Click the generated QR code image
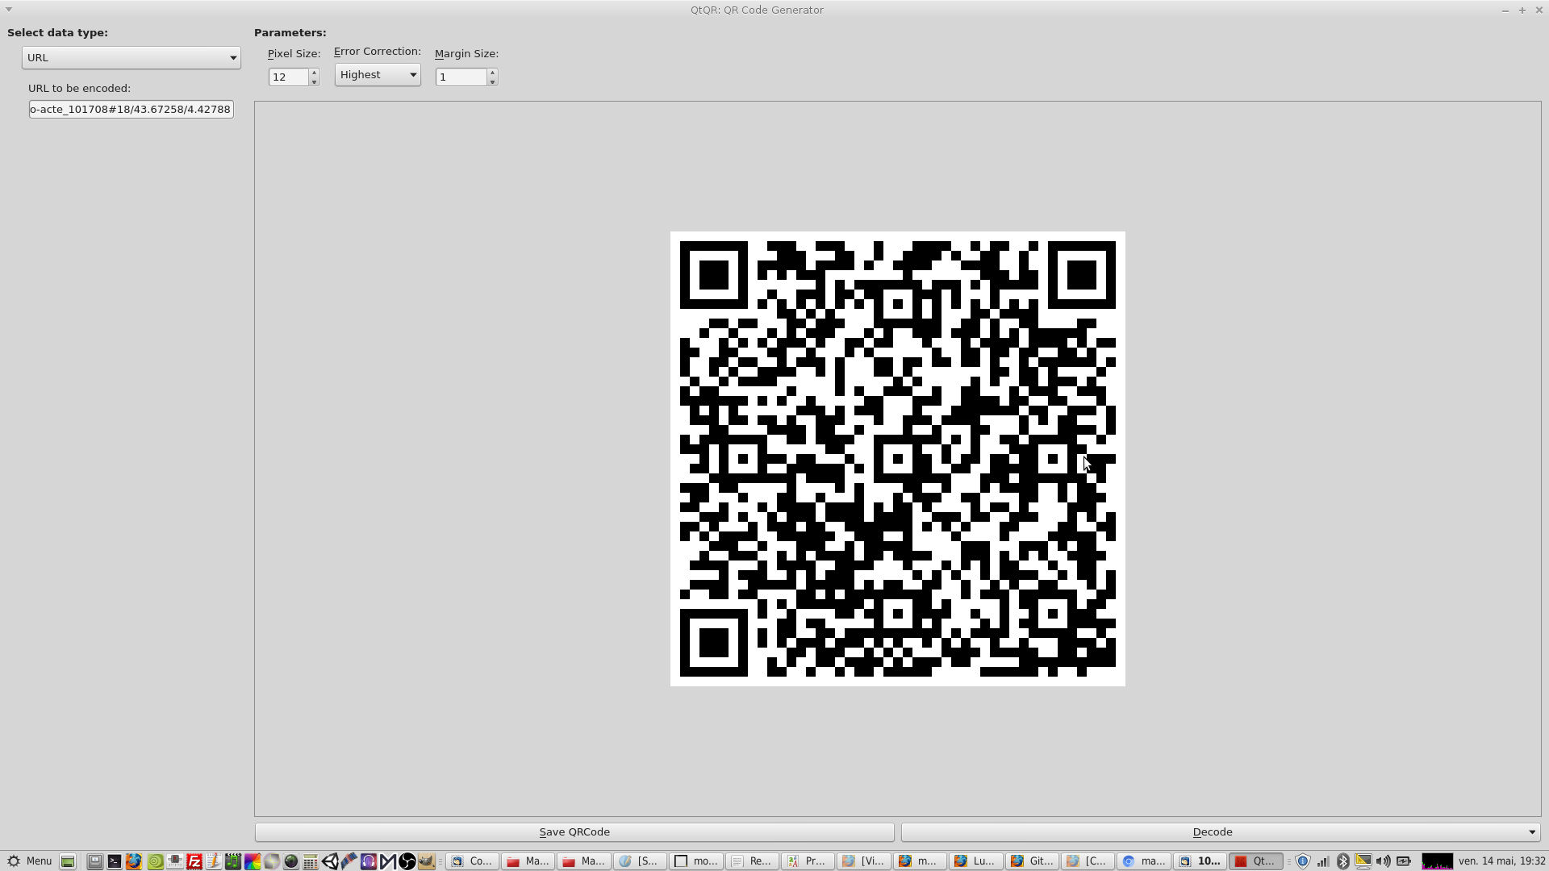The height and width of the screenshot is (871, 1549). coord(897,459)
